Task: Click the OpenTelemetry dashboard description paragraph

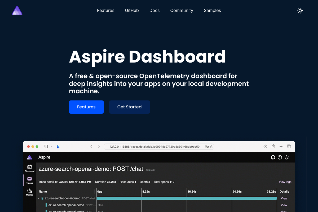Action: click(x=159, y=83)
